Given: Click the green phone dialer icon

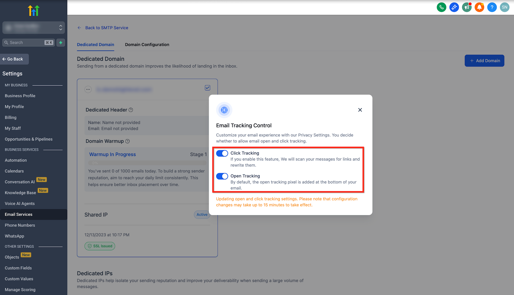Looking at the screenshot, I should [441, 7].
